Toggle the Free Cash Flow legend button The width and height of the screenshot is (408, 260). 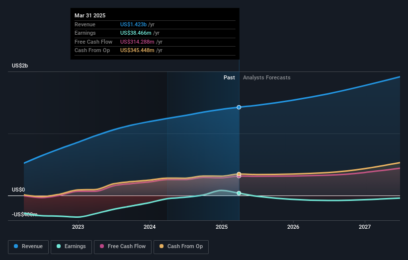coord(123,247)
